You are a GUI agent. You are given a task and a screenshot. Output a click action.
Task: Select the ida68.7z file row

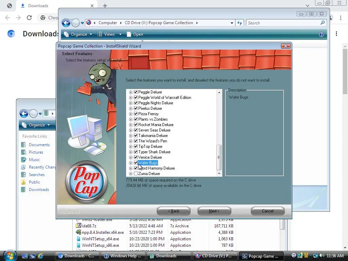tap(155, 226)
